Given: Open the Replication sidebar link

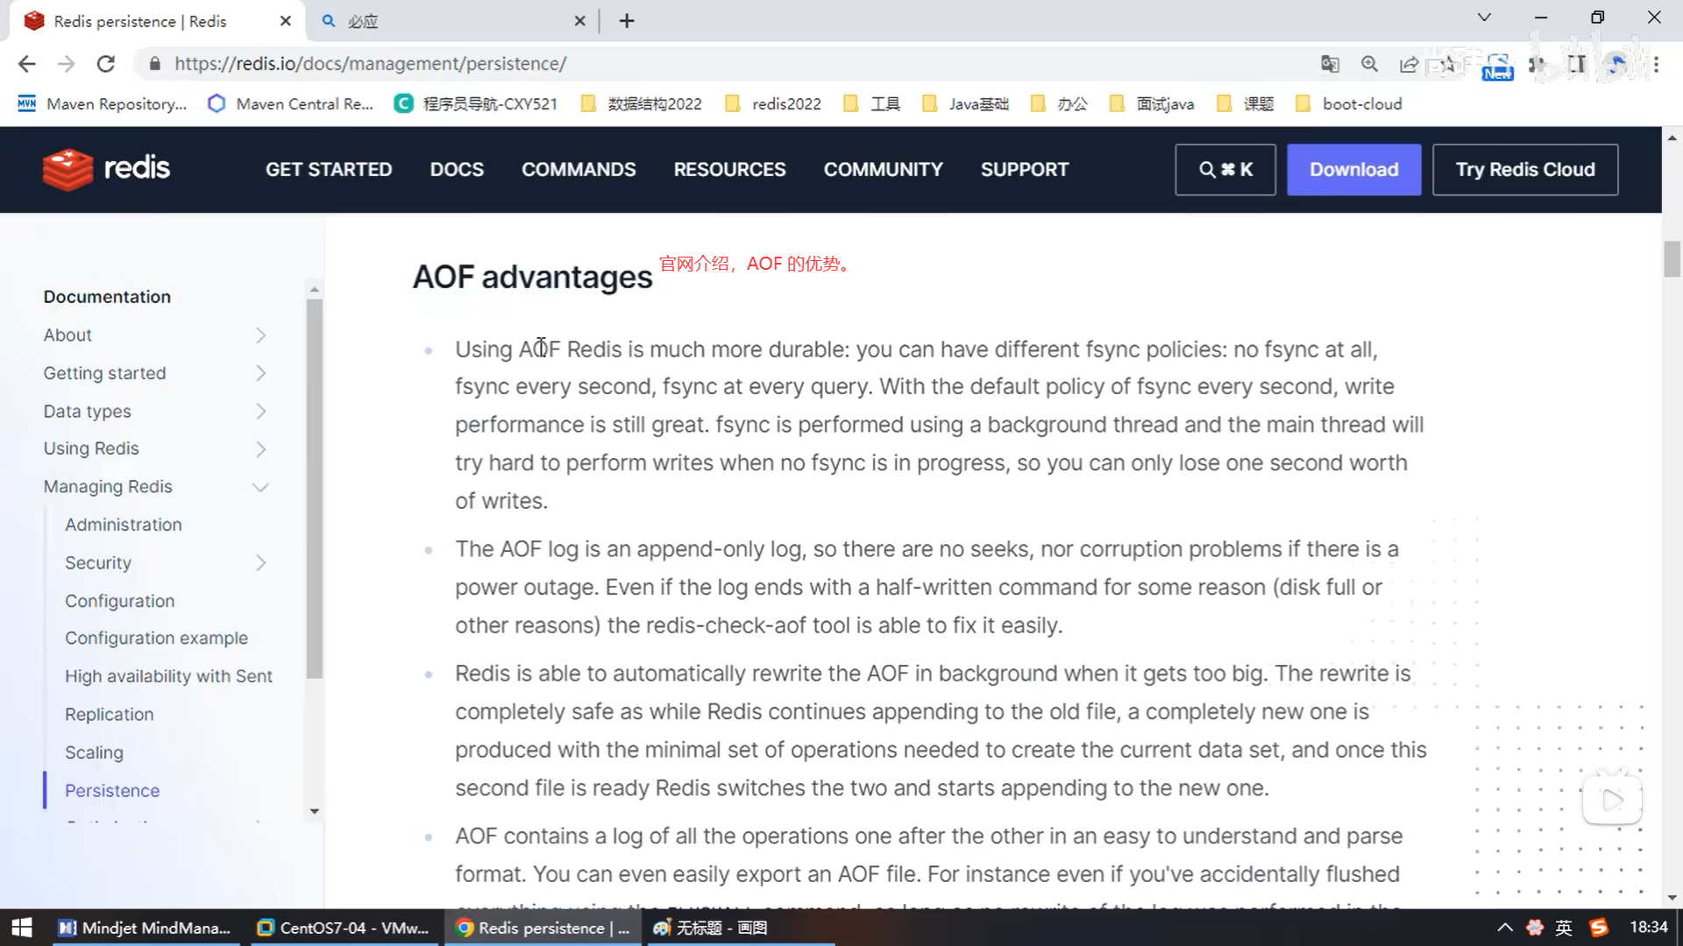Looking at the screenshot, I should point(110,715).
